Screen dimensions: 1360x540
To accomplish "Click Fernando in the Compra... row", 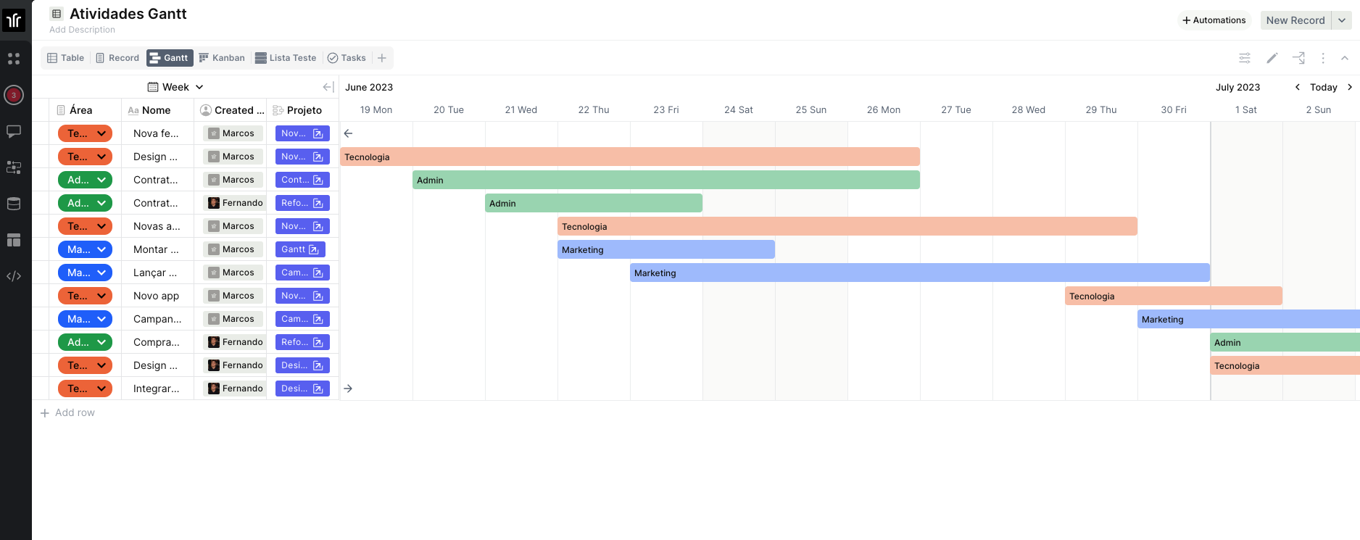I will (x=235, y=342).
